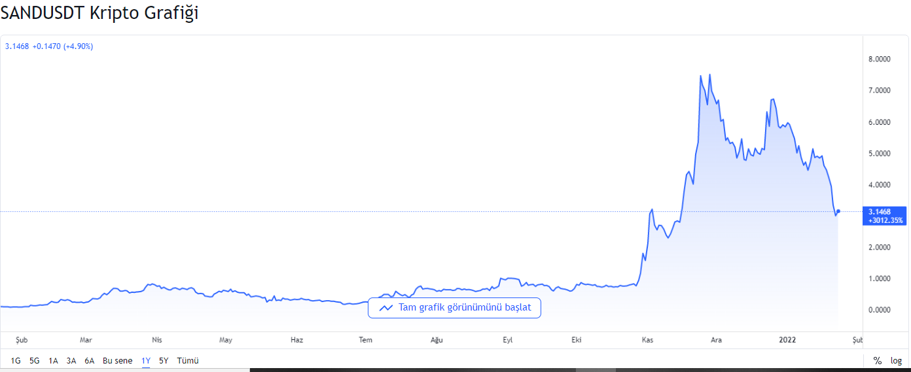Switch chart to the 6A range
This screenshot has width=911, height=372.
point(90,360)
